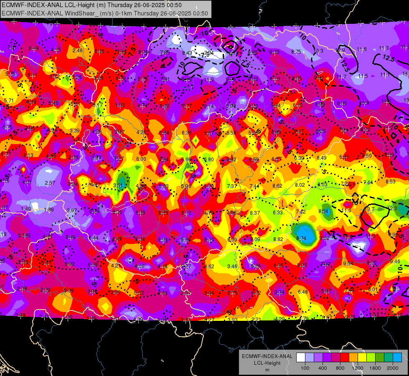The width and height of the screenshot is (409, 376).
Task: Click the 7.22 grid value
Action: click(345, 184)
